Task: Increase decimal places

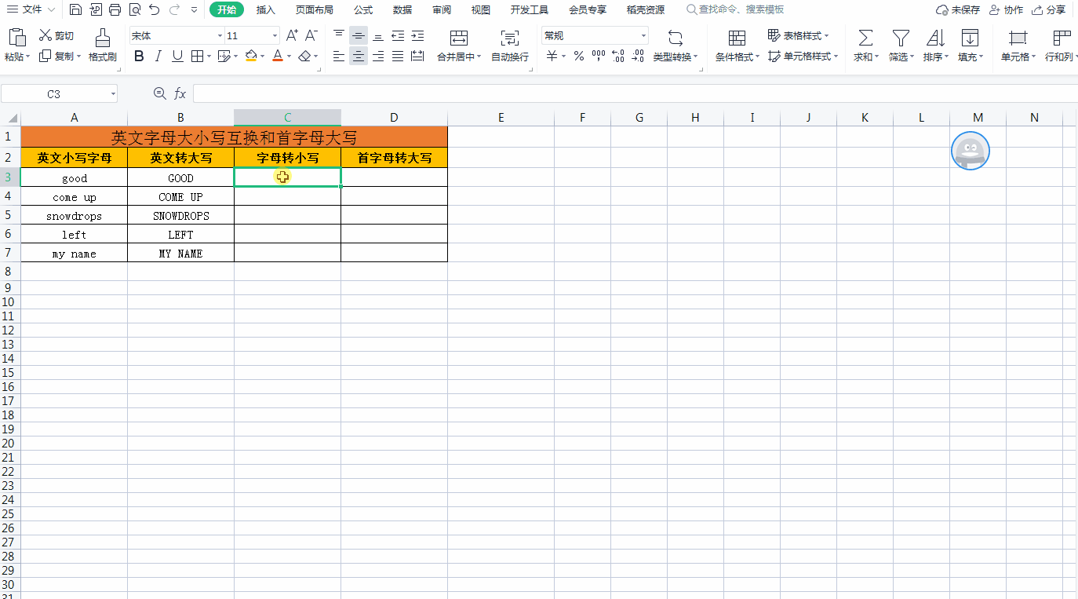Action: [x=617, y=57]
